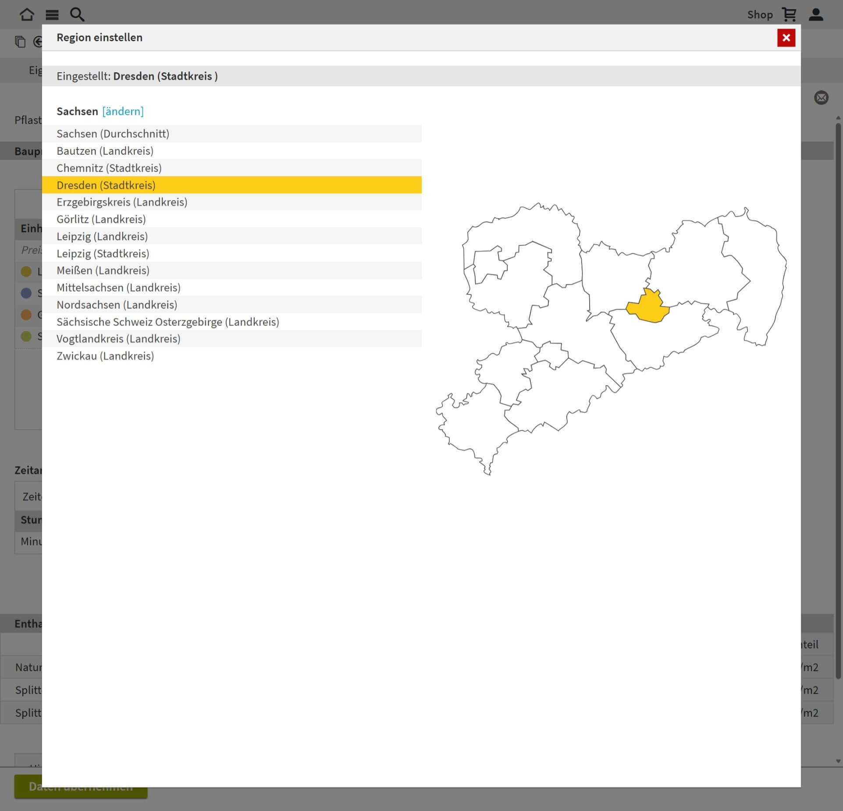Open the shopping cart icon
843x811 pixels.
[x=789, y=14]
